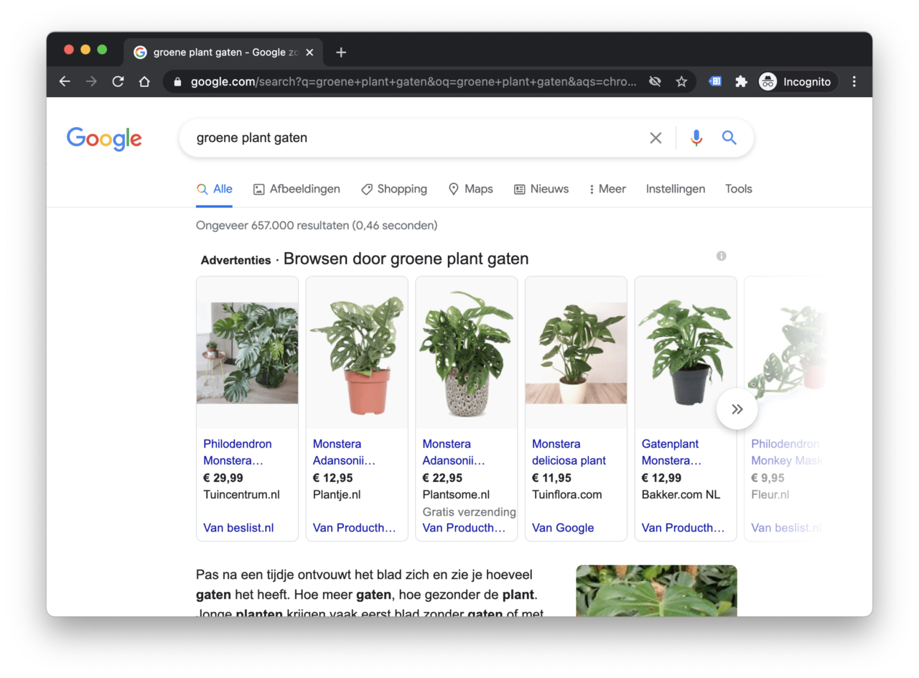Open the Tuinflora.com Monstera deliciosa image

[576, 353]
